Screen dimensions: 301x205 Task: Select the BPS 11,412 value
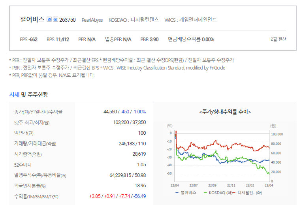pyautogui.click(x=58, y=39)
